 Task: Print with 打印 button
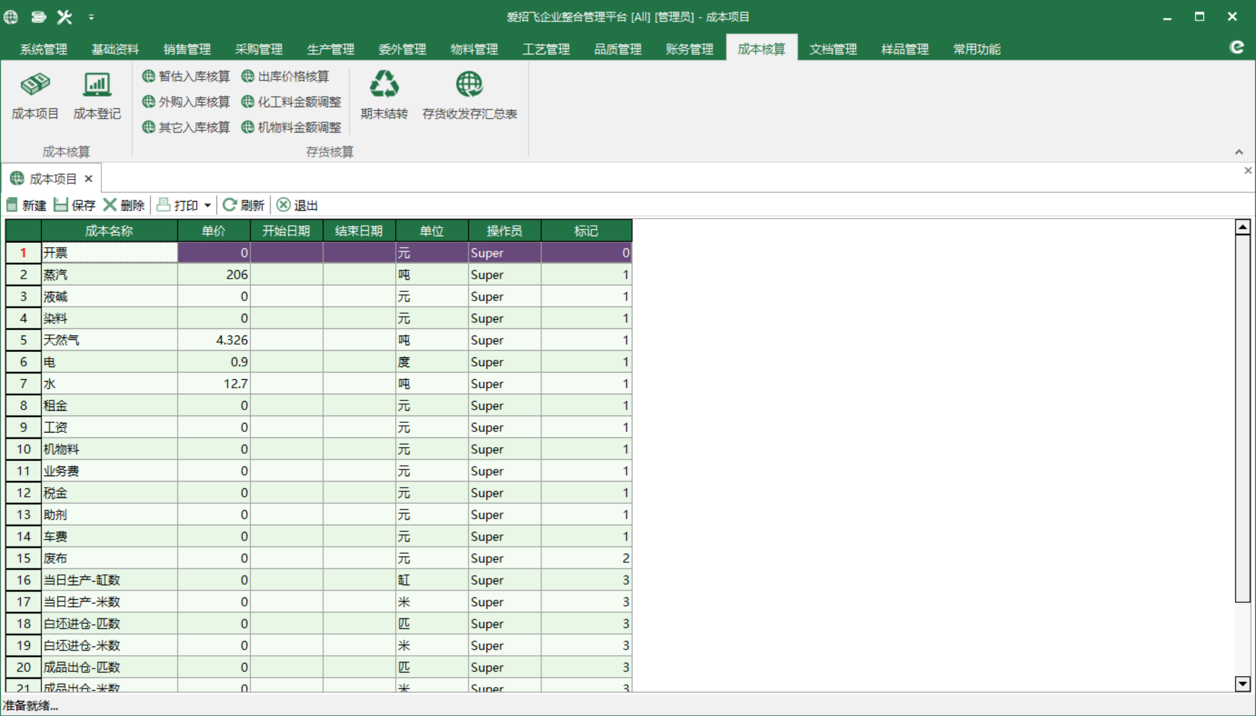click(178, 205)
